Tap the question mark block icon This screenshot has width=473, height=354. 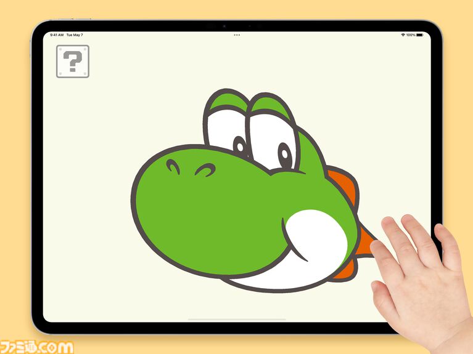click(73, 61)
